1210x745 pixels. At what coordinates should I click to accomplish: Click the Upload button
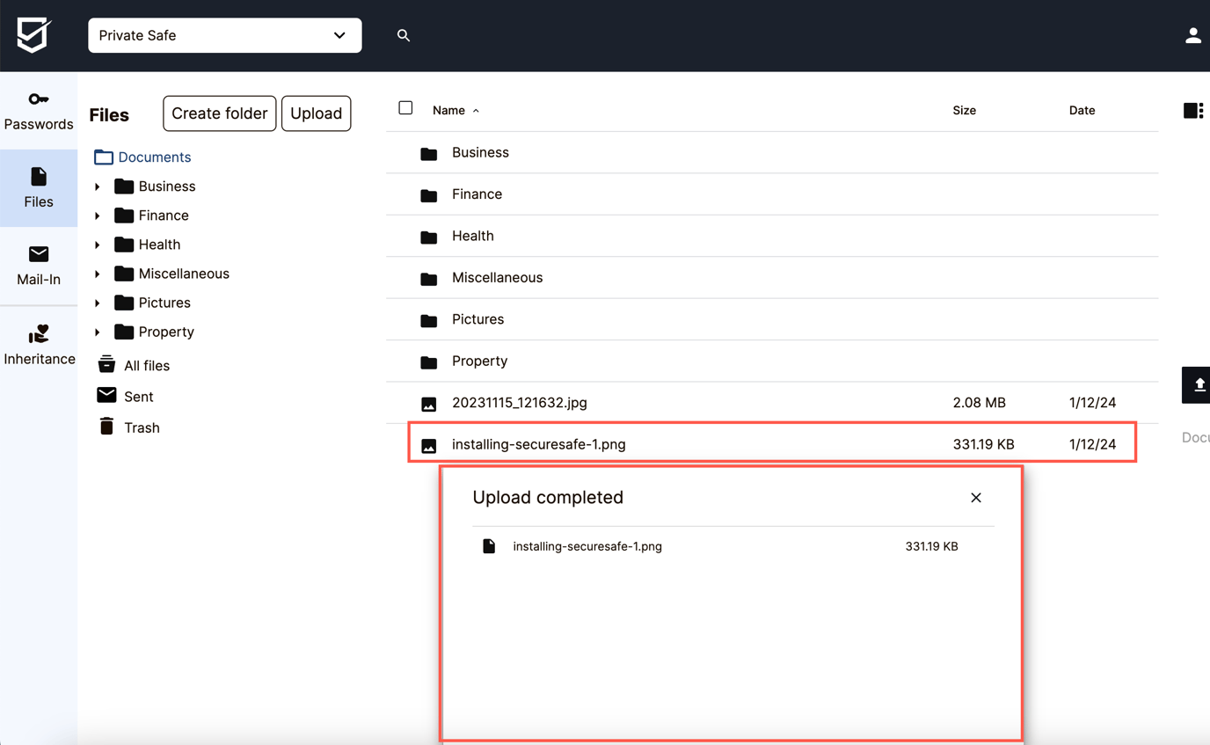[316, 113]
